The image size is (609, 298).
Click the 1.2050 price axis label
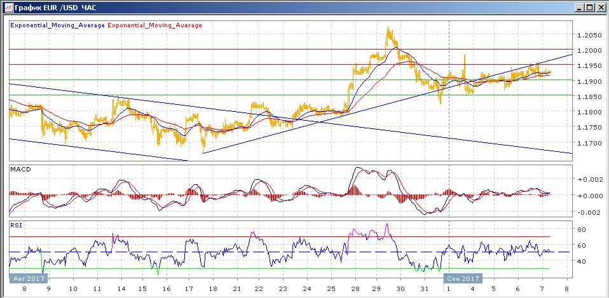(x=588, y=36)
